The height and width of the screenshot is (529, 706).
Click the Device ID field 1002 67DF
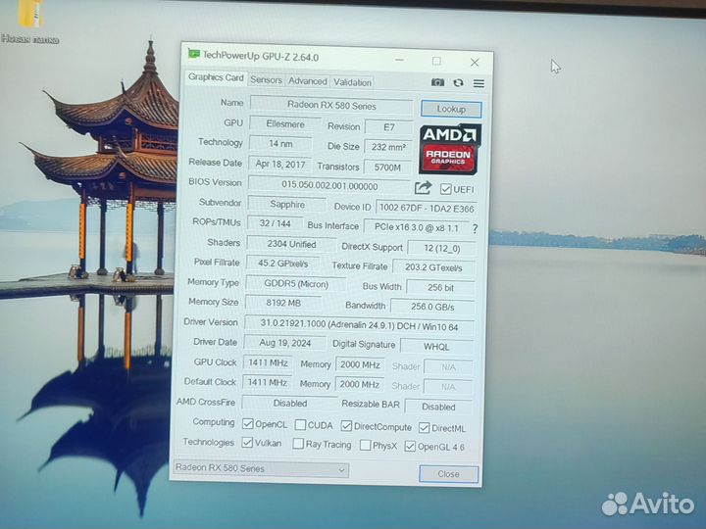[426, 209]
